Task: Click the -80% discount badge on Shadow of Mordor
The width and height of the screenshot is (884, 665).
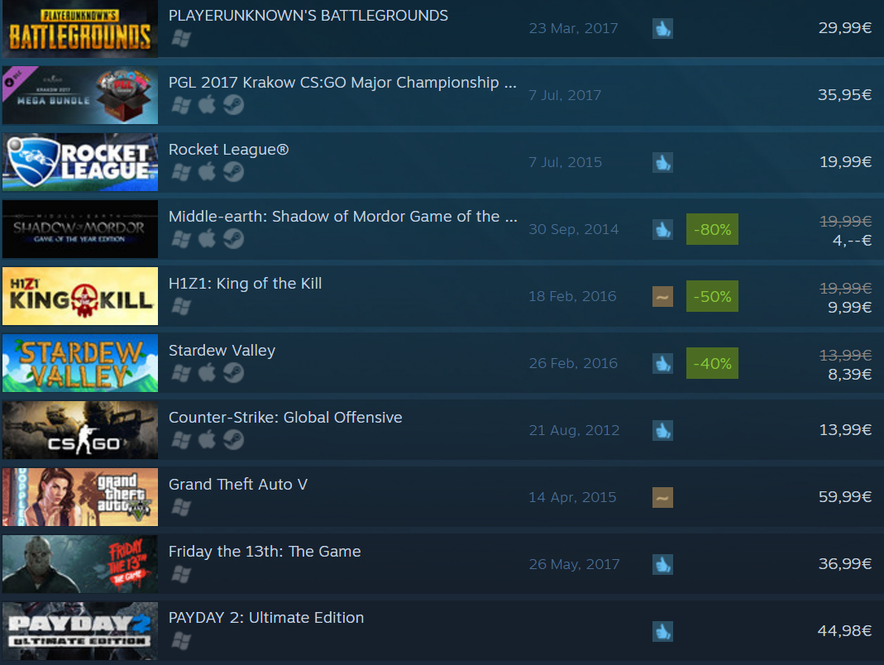Action: [712, 230]
